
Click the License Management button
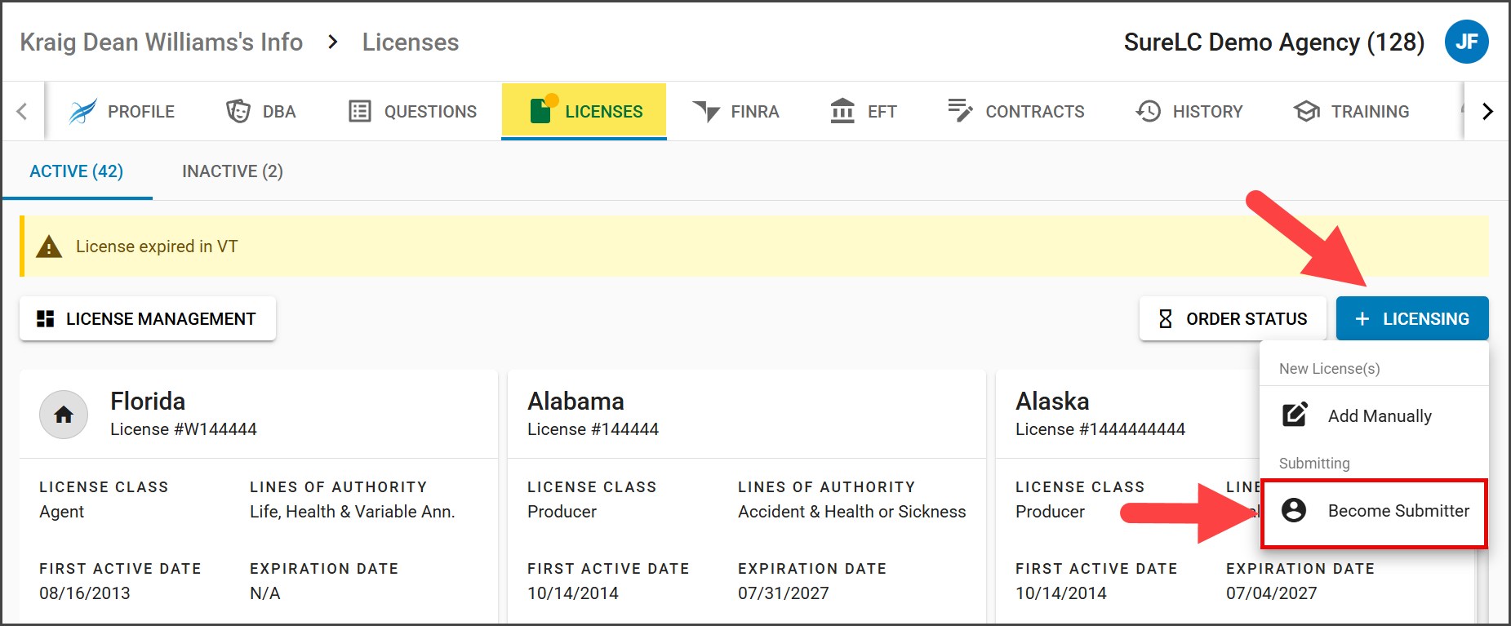(148, 318)
